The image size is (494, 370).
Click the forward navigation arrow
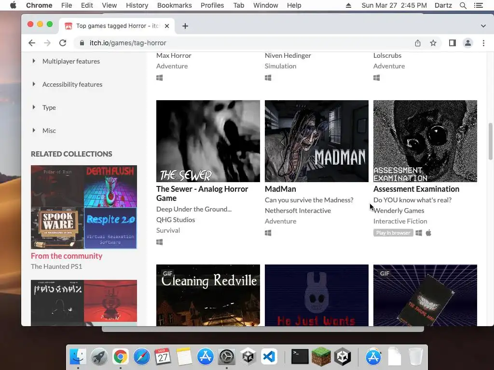[x=47, y=43]
